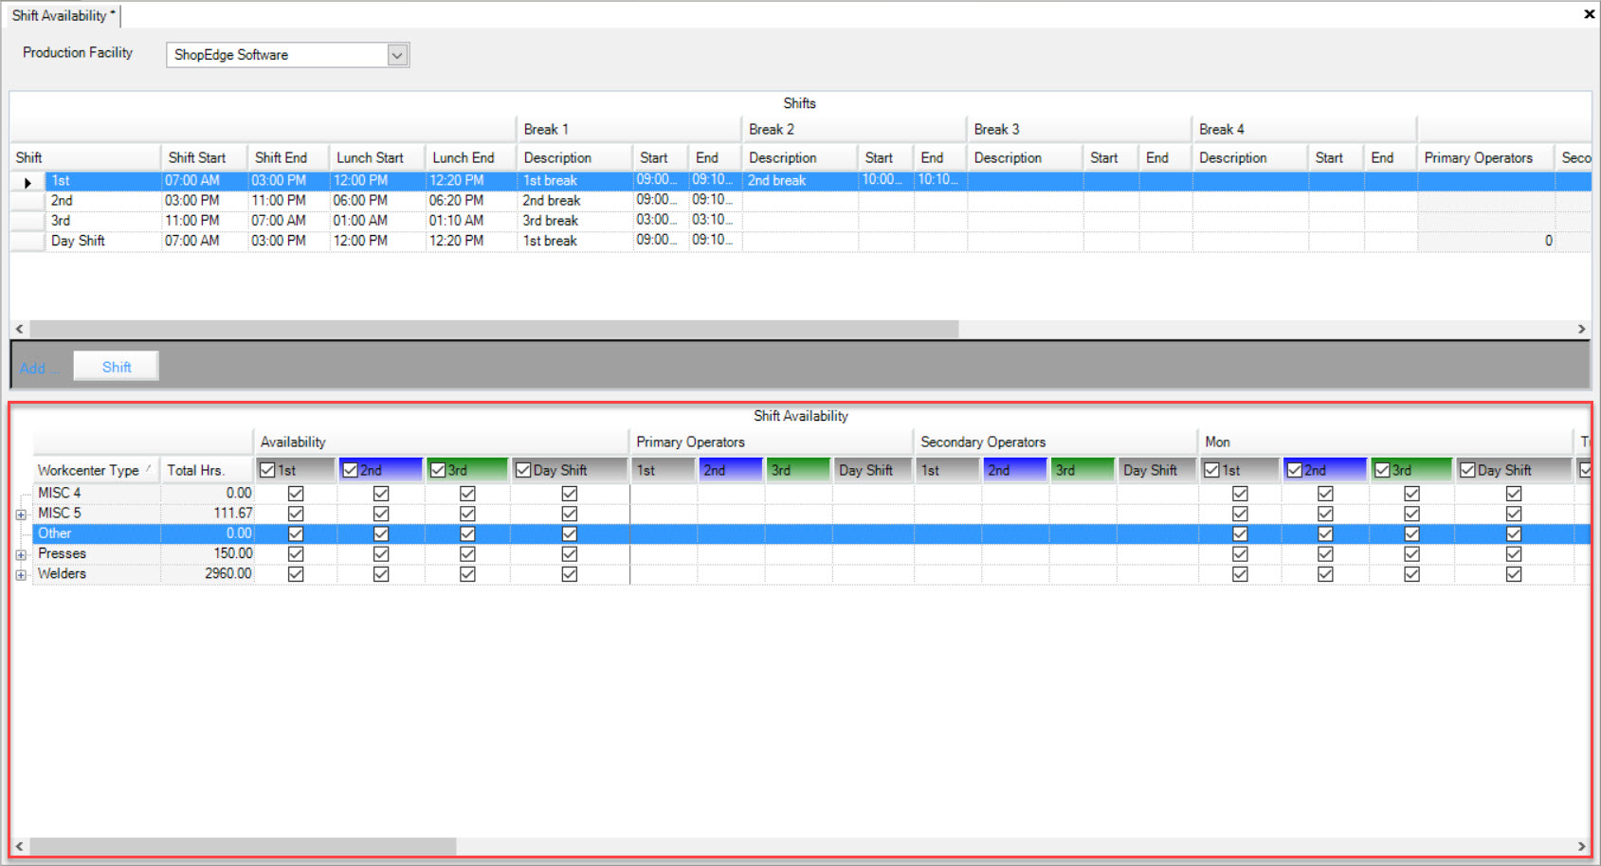Select the Day Shift row in Shifts
Image resolution: width=1601 pixels, height=866 pixels.
(x=800, y=241)
